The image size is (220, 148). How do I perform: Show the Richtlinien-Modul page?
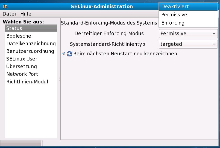(x=27, y=82)
